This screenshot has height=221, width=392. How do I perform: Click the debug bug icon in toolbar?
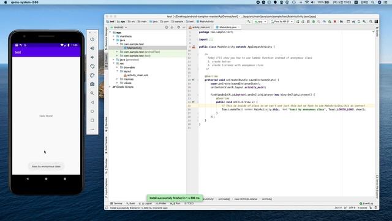(314, 22)
